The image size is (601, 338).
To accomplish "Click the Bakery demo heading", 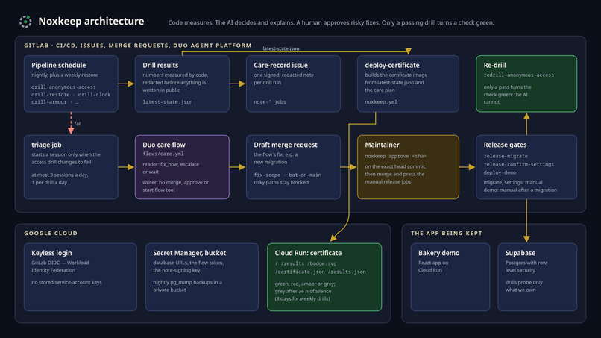I will [x=439, y=253].
